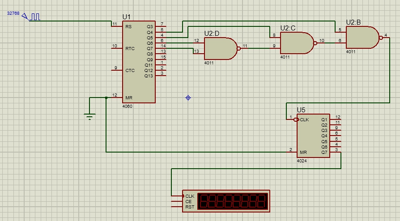Image resolution: width=400 pixels, height=221 pixels.
Task: Click the blue origin marker crosshair
Action: click(188, 97)
